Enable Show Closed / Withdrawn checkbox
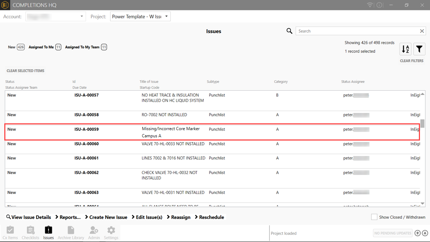The image size is (430, 242). [374, 217]
